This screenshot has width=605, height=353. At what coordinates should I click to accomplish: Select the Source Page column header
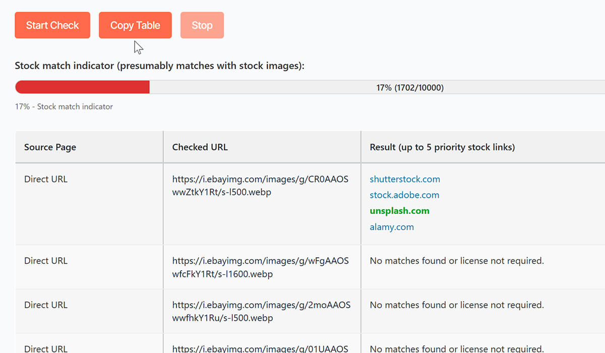click(50, 147)
